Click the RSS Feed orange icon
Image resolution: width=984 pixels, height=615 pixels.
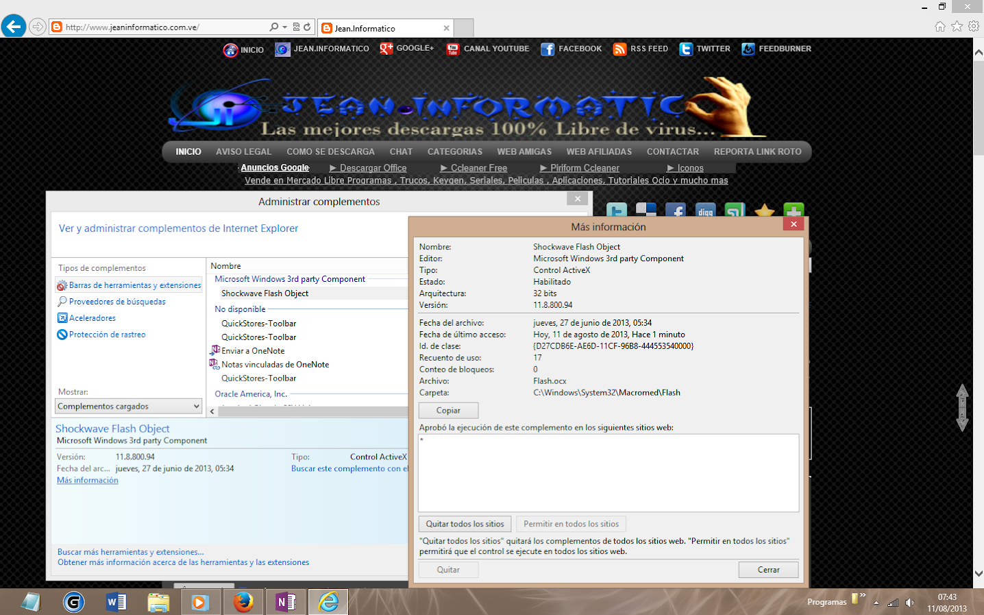coord(619,49)
